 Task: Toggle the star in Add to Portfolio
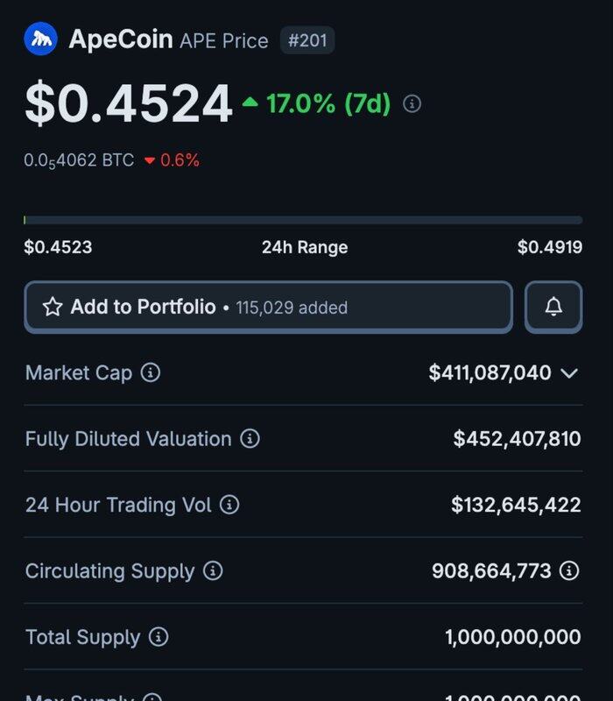tap(53, 307)
